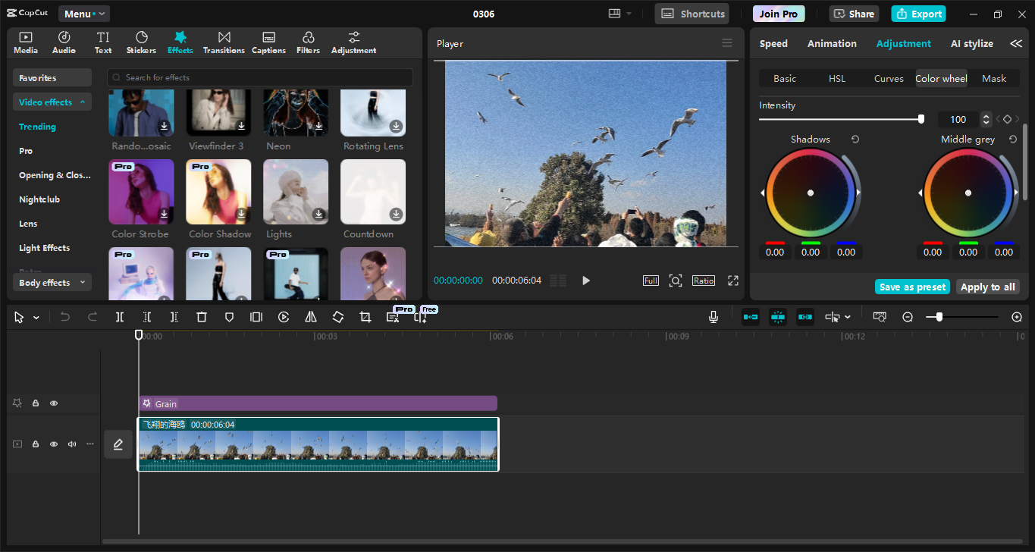The image size is (1035, 552).
Task: Click the microphone record voiceover icon
Action: coord(714,317)
